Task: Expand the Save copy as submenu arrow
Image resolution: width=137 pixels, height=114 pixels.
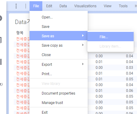Action: pos(83,45)
